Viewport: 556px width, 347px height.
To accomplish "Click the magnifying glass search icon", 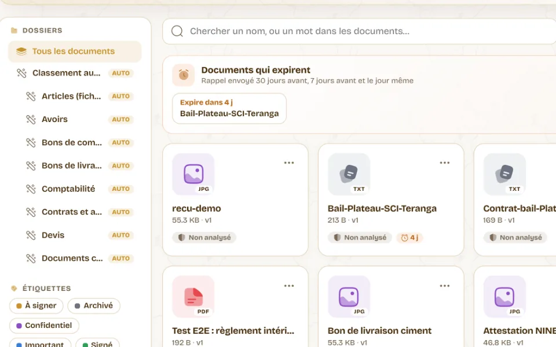I will (x=177, y=31).
